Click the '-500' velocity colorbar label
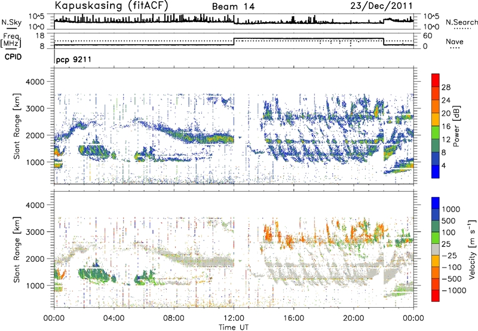Screen dimensions: 478x331 [452, 279]
